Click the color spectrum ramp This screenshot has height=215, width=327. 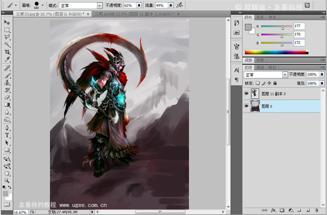click(x=277, y=52)
